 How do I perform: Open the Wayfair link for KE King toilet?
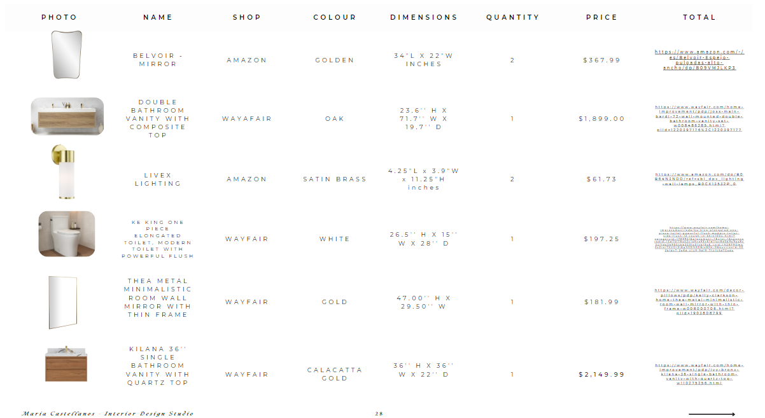[699, 239]
